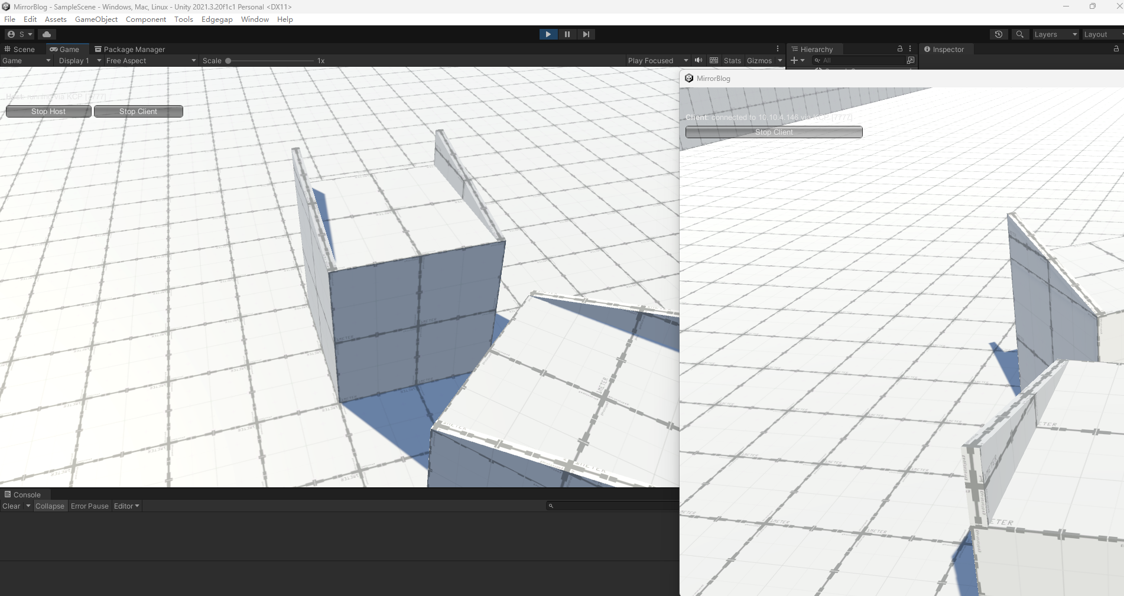1124x596 pixels.
Task: Minimize the Unity editor window
Action: point(1066,6)
